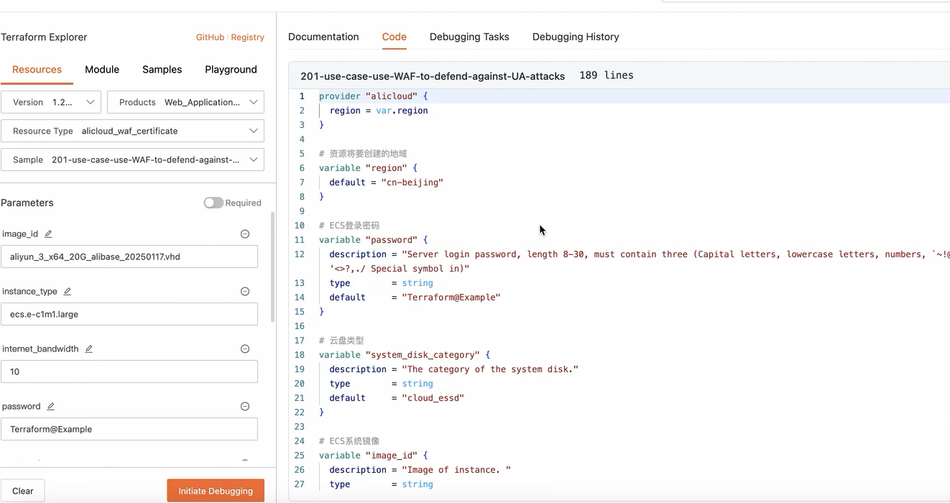Open the GitHub link
This screenshot has height=503, width=950.
pyautogui.click(x=210, y=37)
